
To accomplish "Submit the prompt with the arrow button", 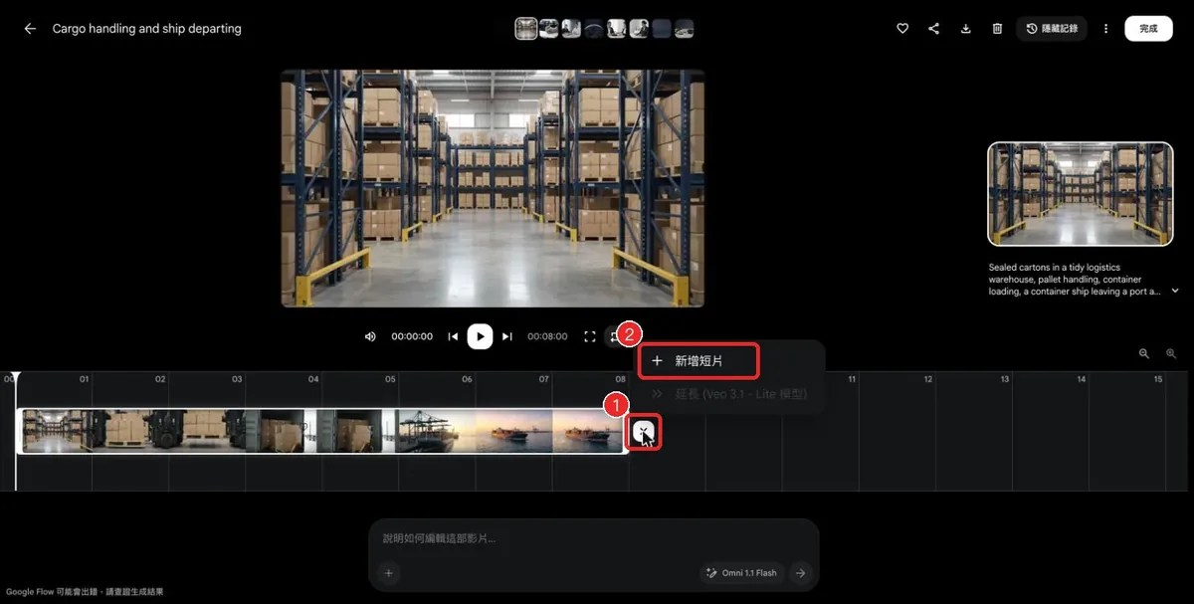I will coord(800,573).
